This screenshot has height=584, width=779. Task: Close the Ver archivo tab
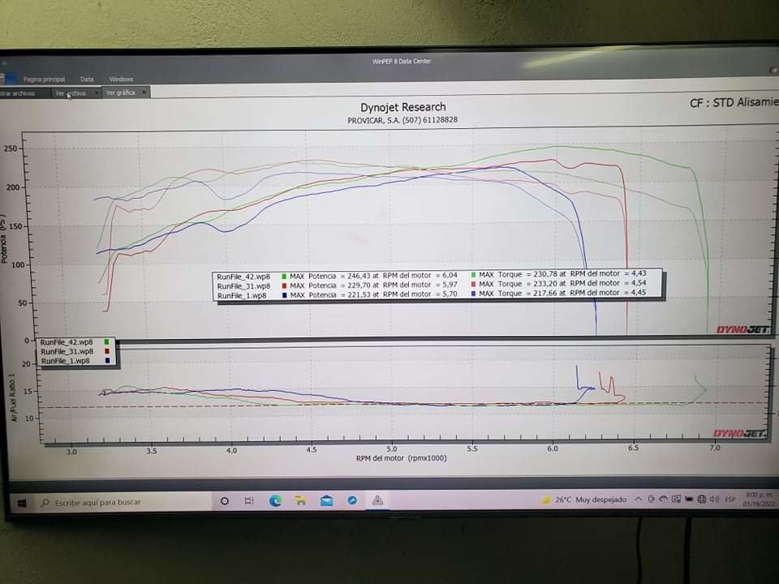click(96, 92)
